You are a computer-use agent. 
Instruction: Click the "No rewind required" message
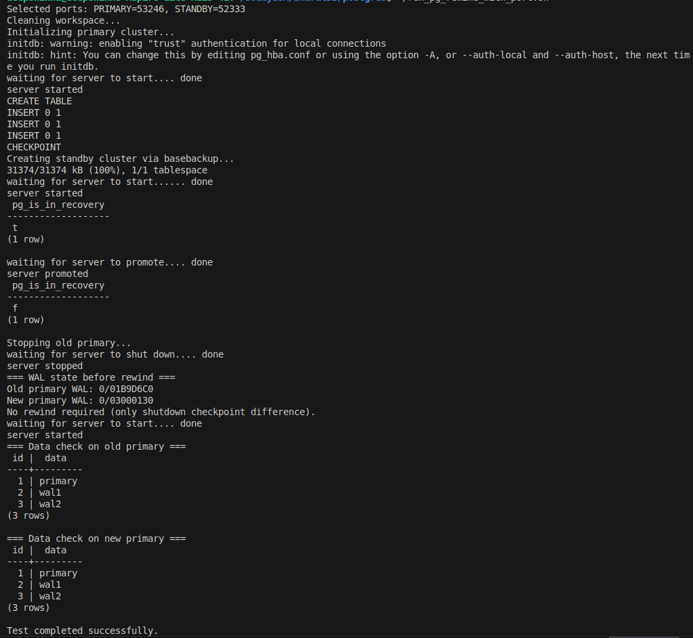(x=161, y=412)
